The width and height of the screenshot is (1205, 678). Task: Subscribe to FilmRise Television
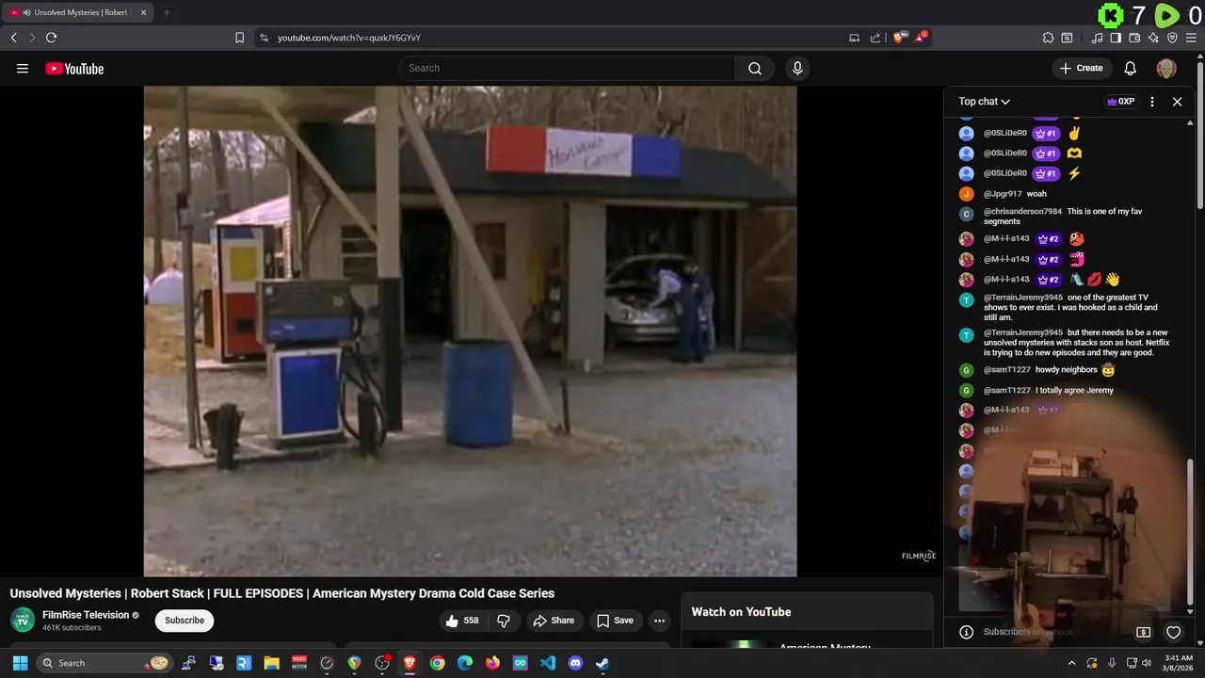(x=185, y=621)
